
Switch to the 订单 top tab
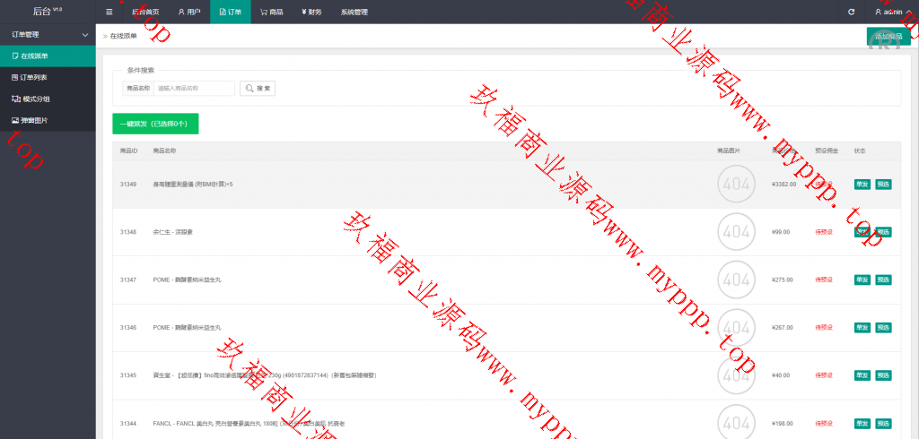tap(231, 12)
